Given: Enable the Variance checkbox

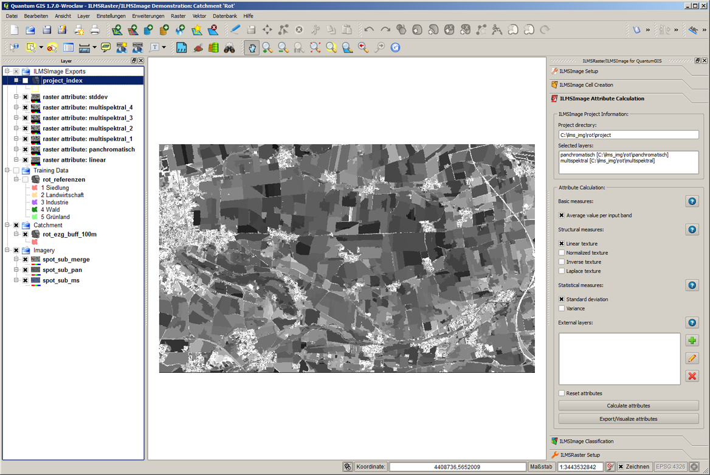Looking at the screenshot, I should click(x=562, y=309).
